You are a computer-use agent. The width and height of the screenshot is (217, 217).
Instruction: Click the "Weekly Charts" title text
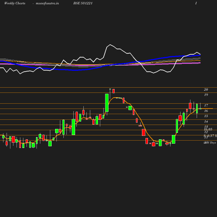tap(15, 3)
